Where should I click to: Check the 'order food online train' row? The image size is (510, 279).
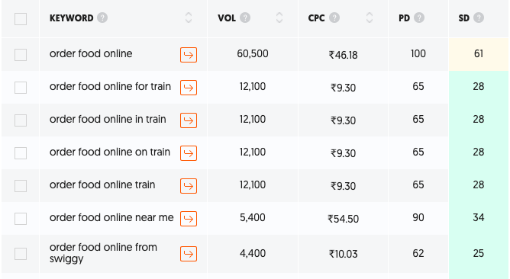click(x=21, y=186)
